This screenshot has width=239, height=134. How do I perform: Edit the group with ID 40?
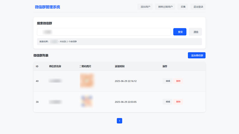pos(168,81)
